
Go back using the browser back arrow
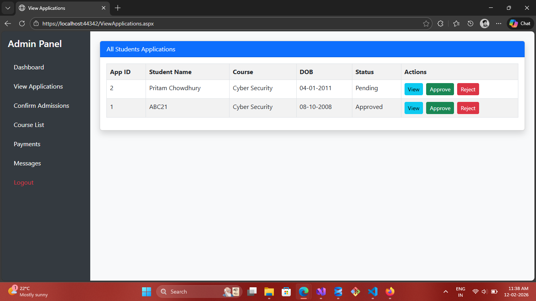(8, 24)
